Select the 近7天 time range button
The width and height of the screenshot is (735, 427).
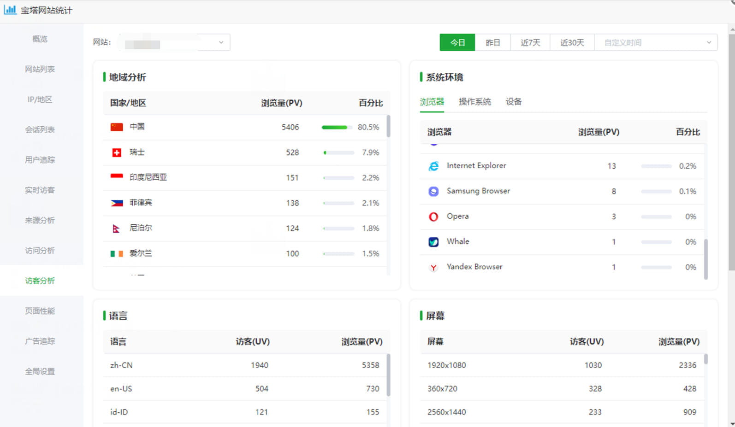(530, 42)
